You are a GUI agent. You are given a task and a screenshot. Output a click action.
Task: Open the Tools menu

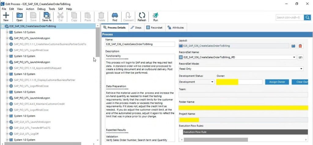point(52,9)
